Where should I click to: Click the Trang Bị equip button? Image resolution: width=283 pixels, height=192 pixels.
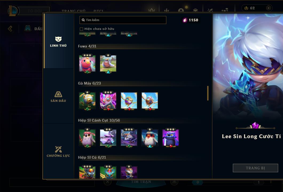point(256,168)
